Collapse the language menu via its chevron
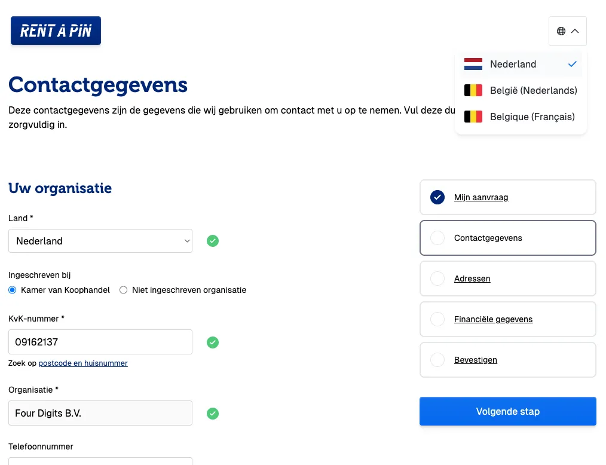 point(574,30)
